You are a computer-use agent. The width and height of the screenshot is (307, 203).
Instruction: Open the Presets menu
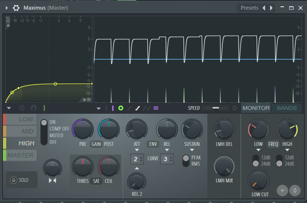coord(249,8)
